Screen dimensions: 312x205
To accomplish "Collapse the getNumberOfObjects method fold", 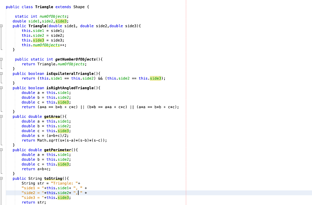I will coord(1,59).
